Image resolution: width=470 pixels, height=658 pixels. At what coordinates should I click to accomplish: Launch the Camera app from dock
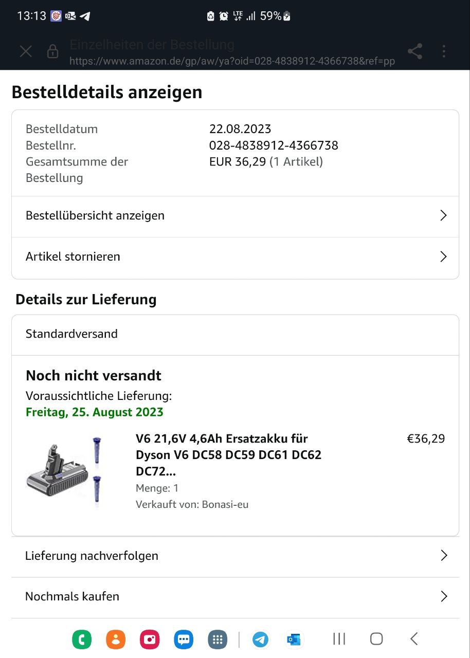tap(150, 639)
